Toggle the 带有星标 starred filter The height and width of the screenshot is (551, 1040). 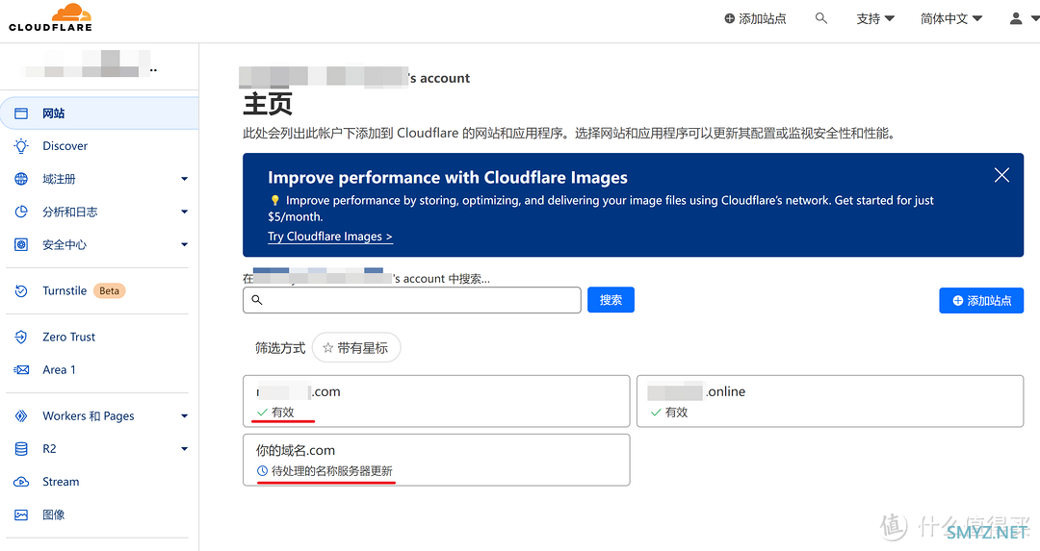point(356,348)
